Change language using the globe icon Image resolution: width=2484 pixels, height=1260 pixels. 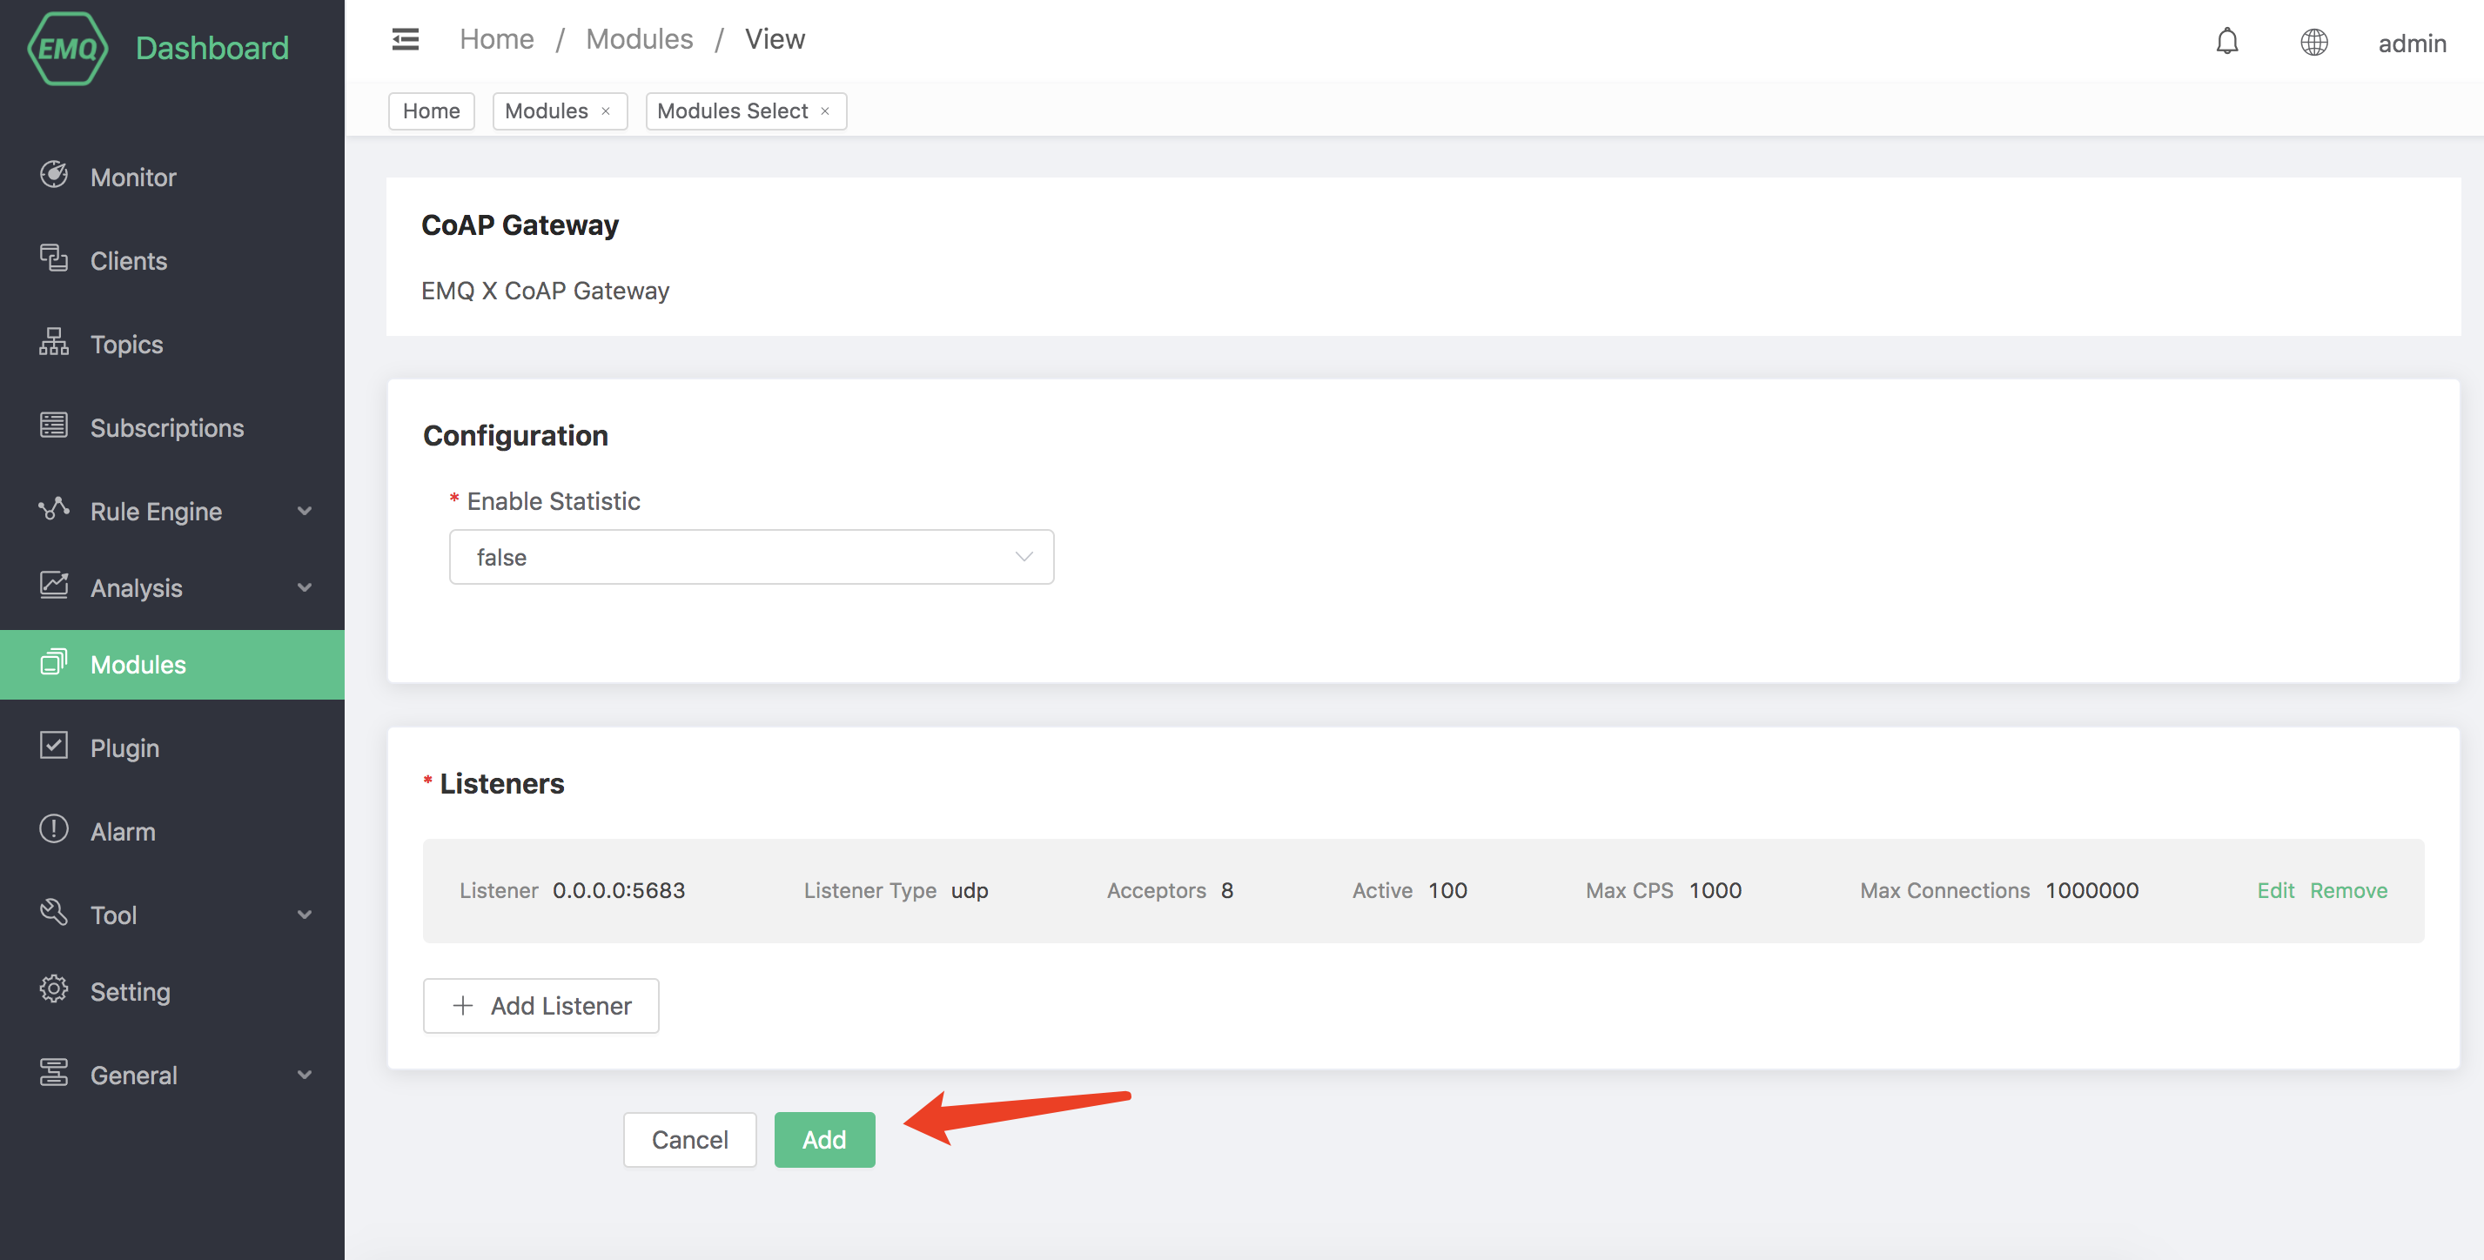[x=2314, y=43]
